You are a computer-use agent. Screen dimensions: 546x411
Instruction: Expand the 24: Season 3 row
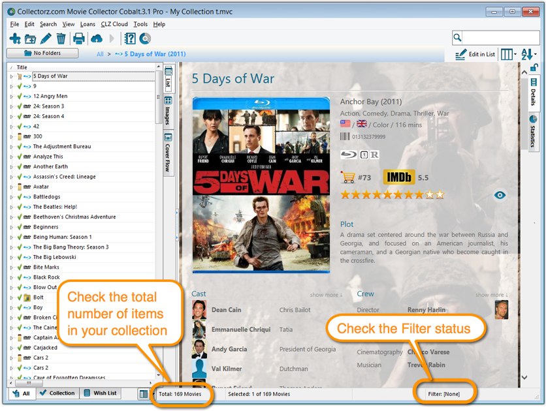click(x=11, y=107)
